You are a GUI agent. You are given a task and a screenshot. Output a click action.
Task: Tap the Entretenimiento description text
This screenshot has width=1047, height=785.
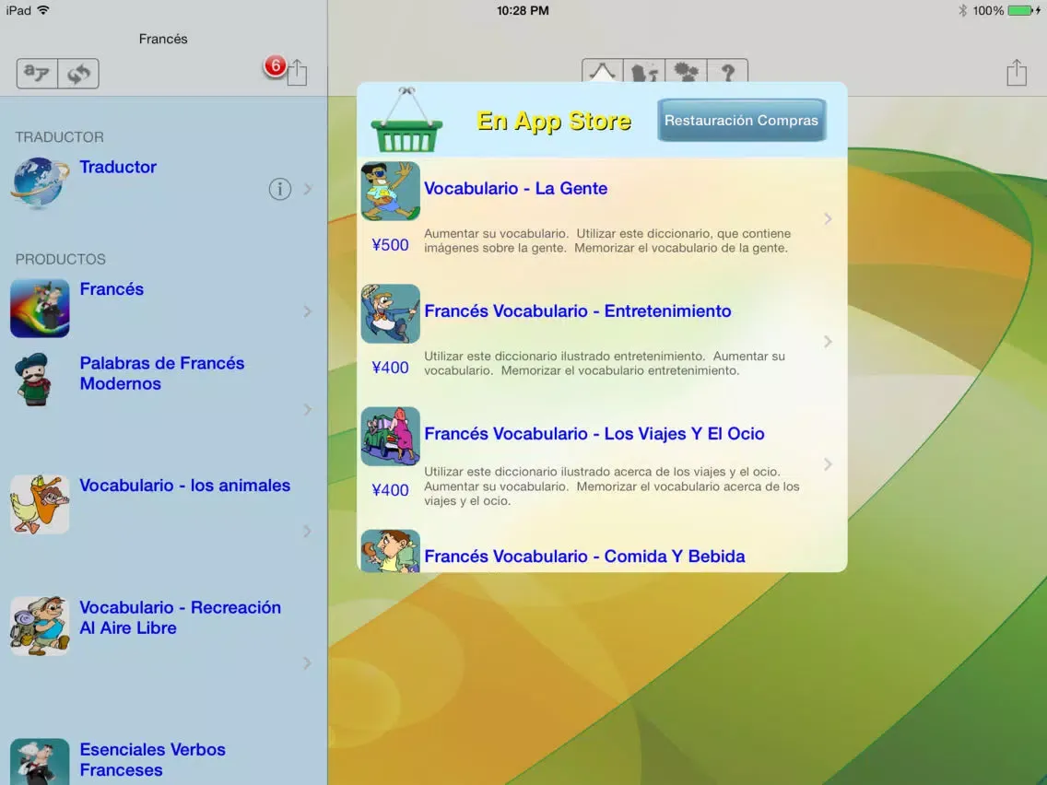(x=605, y=363)
